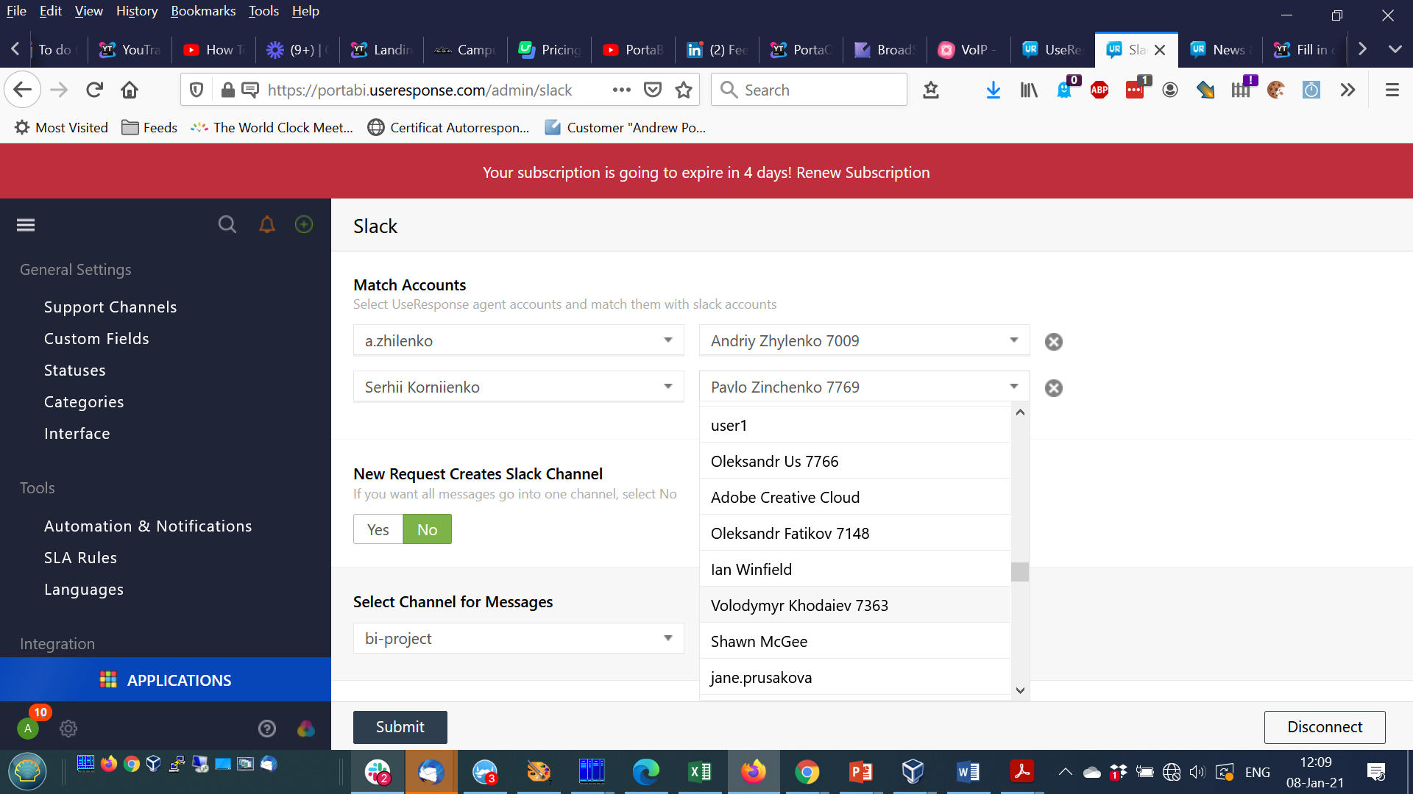Click the settings gear icon in sidebar

coord(68,728)
